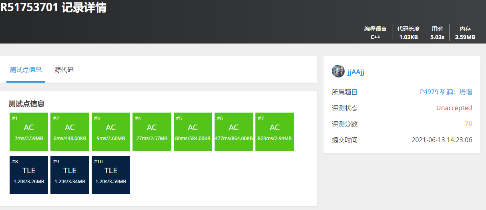Select test case #9 TLE block

(x=70, y=175)
